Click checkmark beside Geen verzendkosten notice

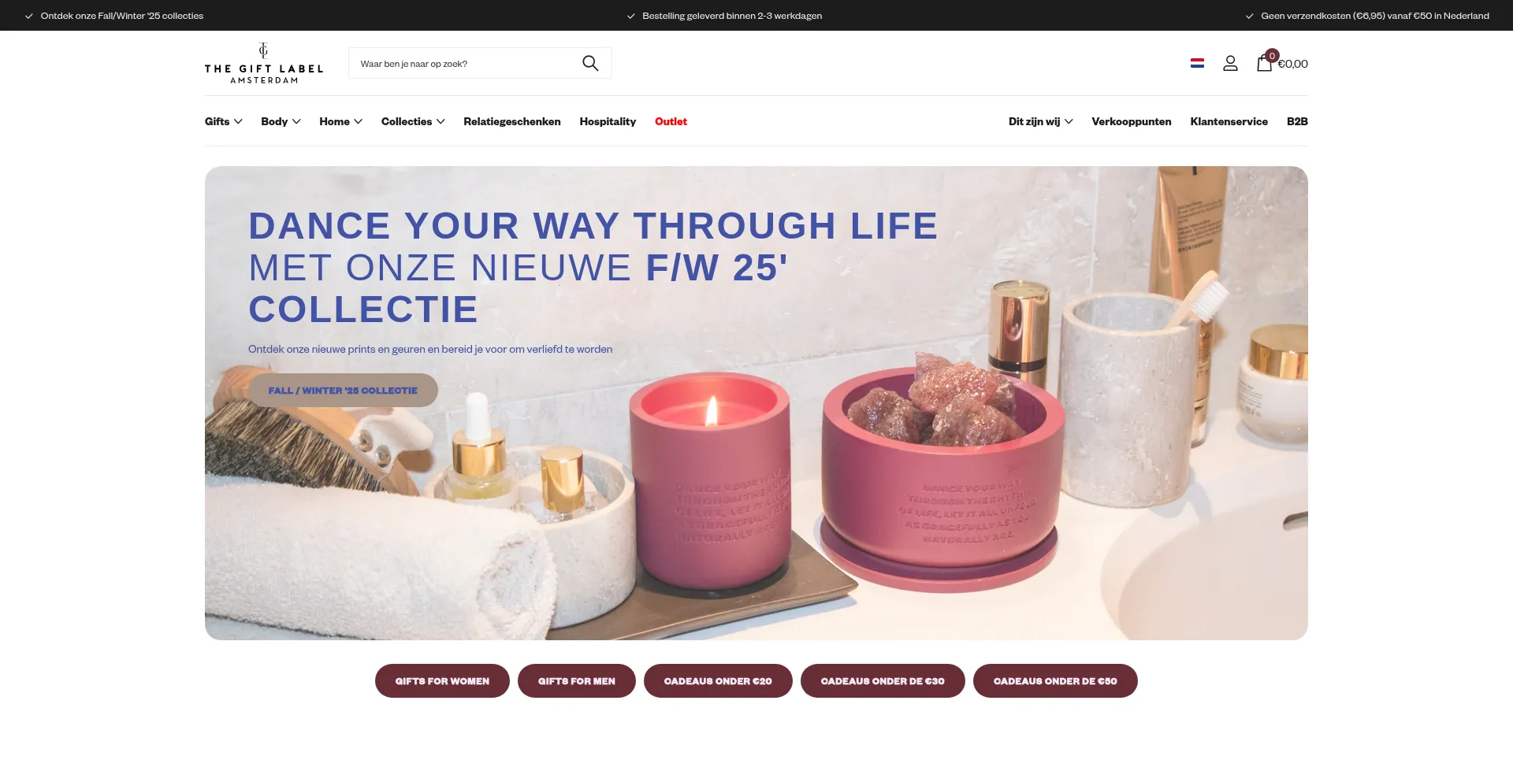[1249, 16]
